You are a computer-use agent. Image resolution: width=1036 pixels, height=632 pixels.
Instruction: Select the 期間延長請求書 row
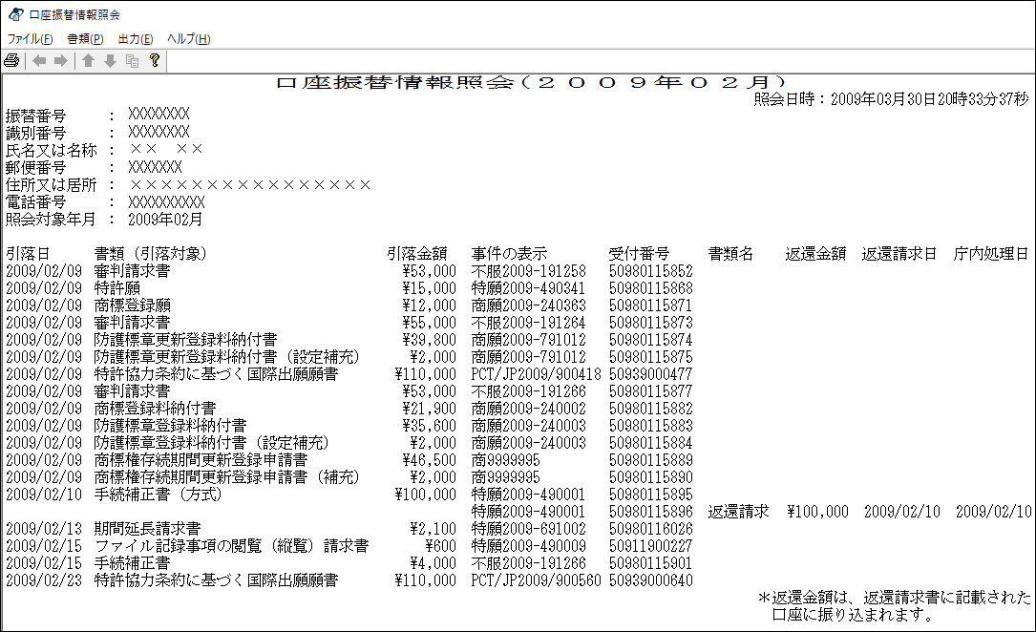pos(147,529)
